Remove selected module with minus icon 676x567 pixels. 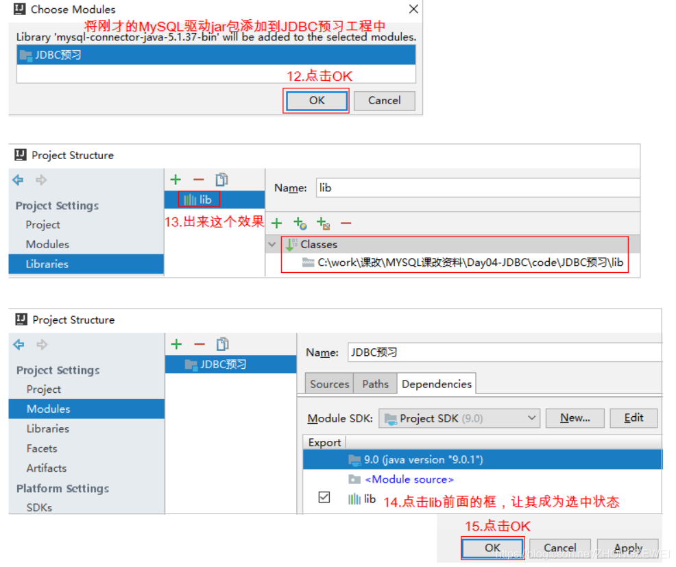click(x=200, y=344)
